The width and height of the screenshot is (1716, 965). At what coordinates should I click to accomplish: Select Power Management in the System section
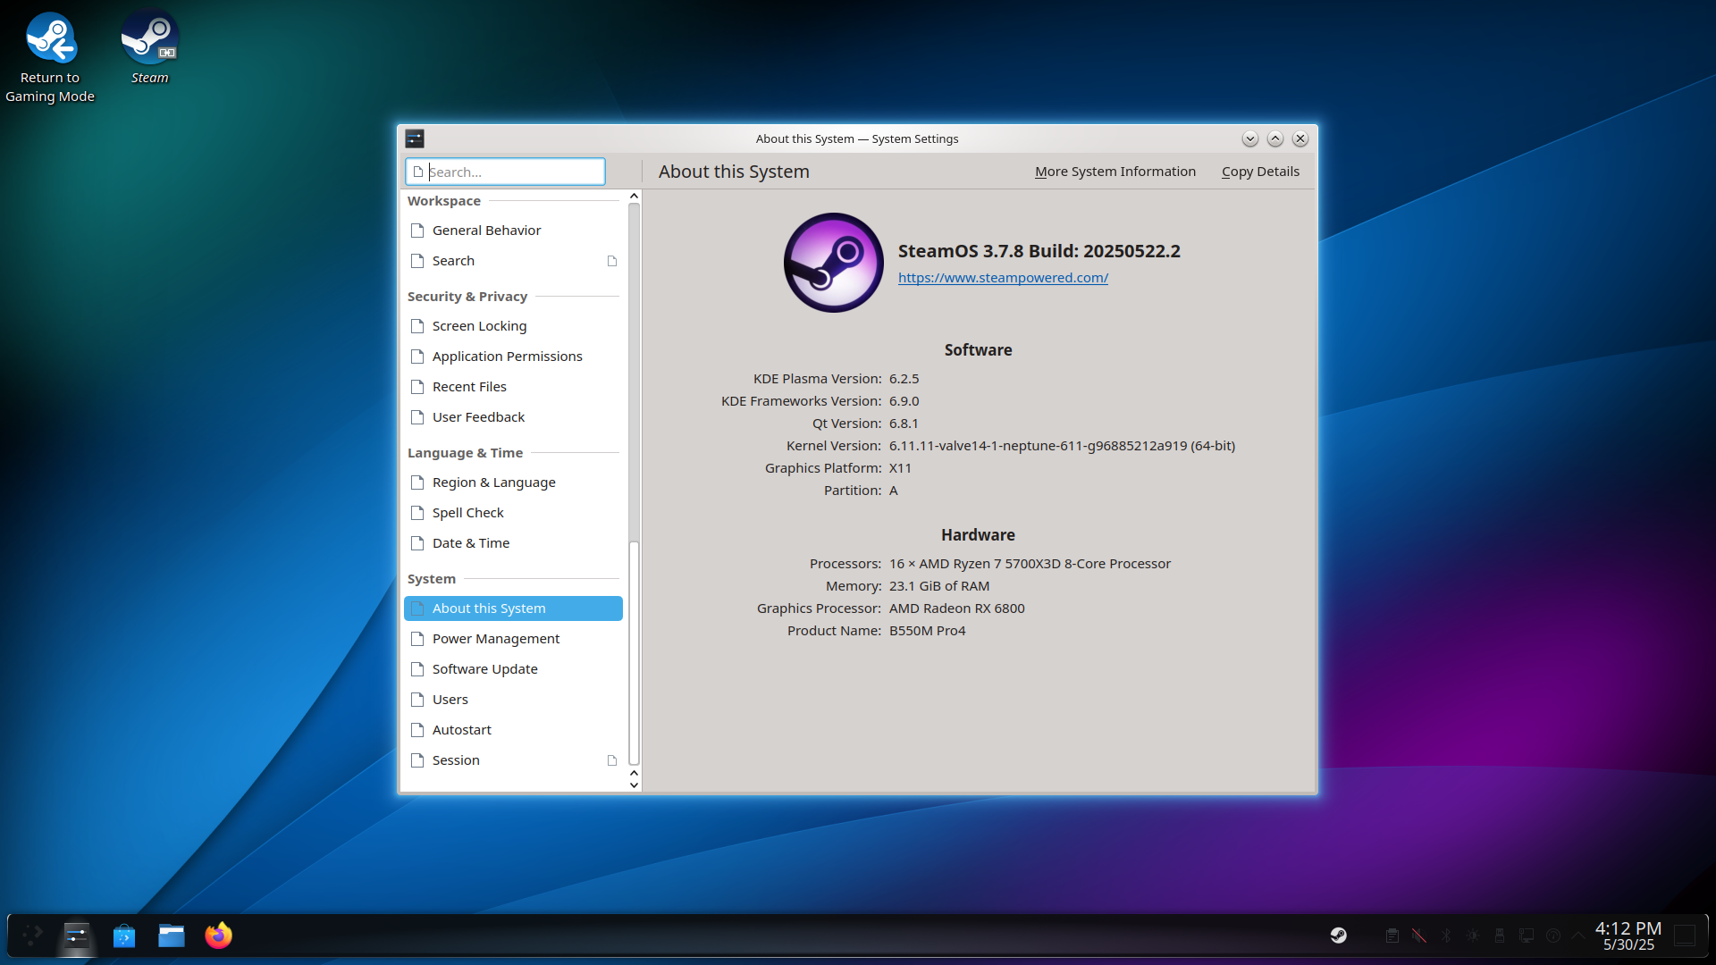click(496, 638)
